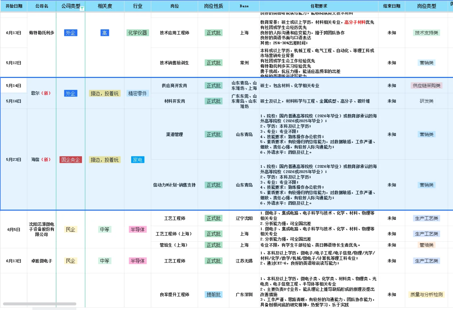Click 营销类 tag in 技术销售培训生 row
Viewport: 453px width, 310px height.
[427, 63]
